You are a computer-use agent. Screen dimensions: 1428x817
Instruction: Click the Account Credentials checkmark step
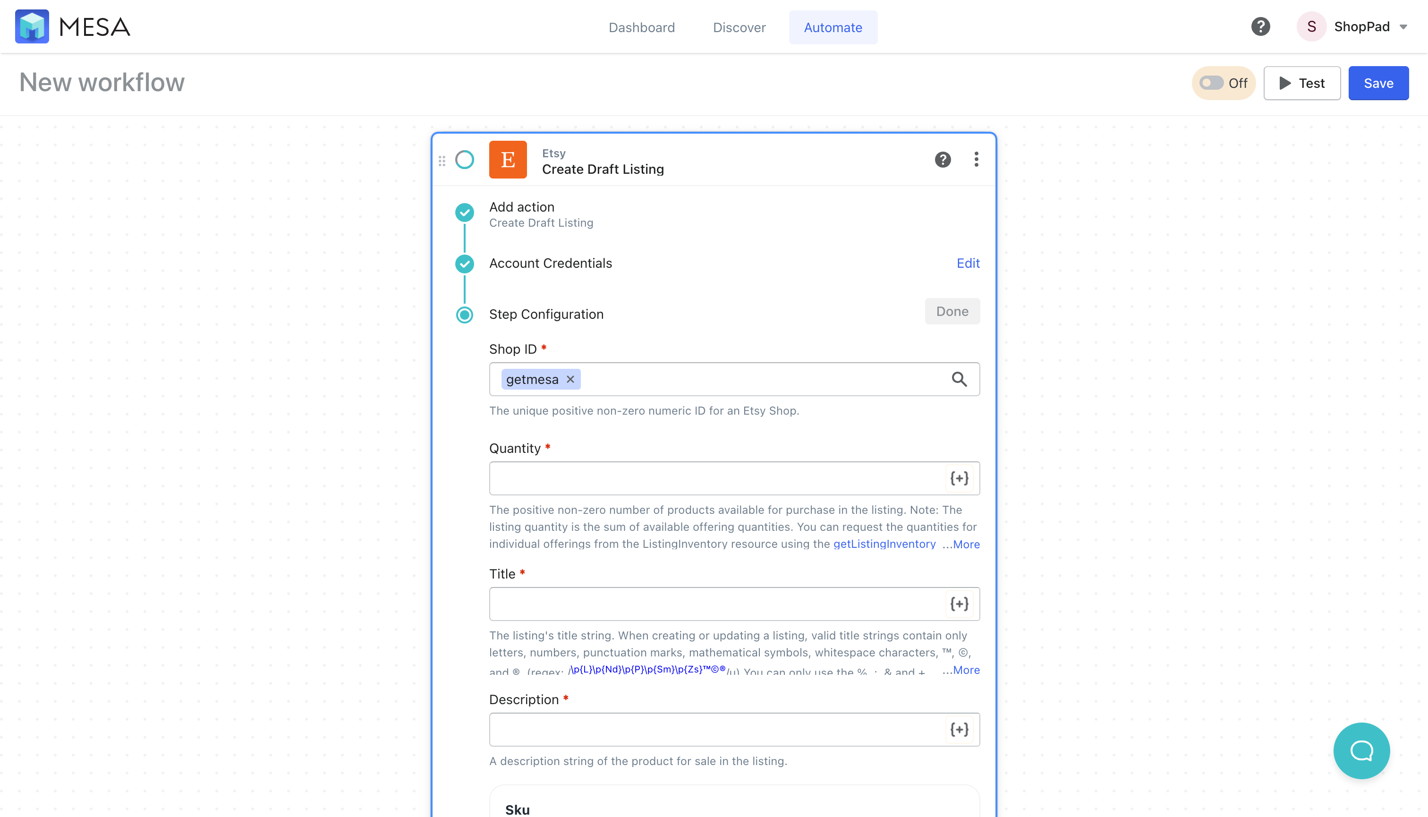(x=465, y=263)
